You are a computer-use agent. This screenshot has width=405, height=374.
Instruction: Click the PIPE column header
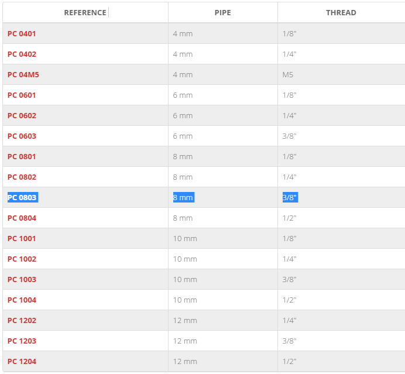[x=223, y=13]
